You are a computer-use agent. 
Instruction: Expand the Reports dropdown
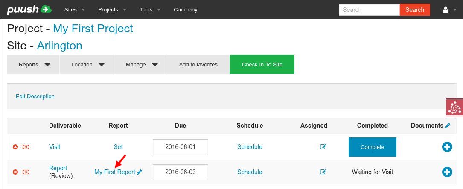pyautogui.click(x=33, y=65)
